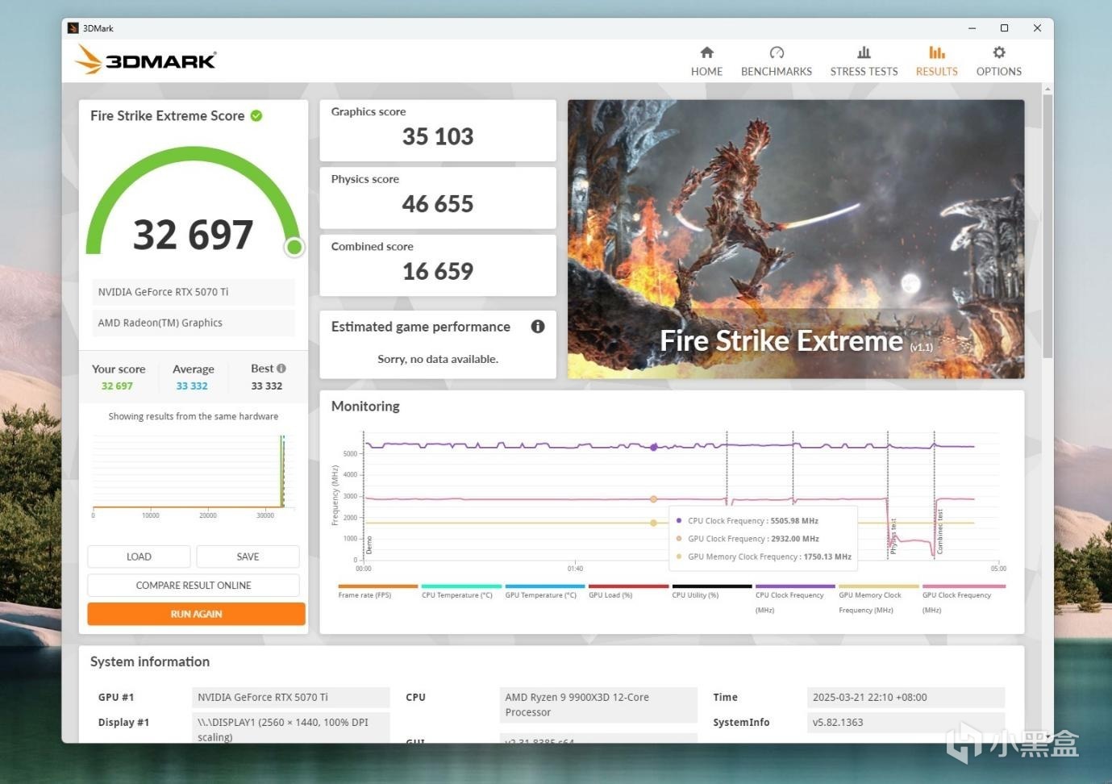Click the Combined score value 16 659
The width and height of the screenshot is (1112, 784).
tap(438, 272)
